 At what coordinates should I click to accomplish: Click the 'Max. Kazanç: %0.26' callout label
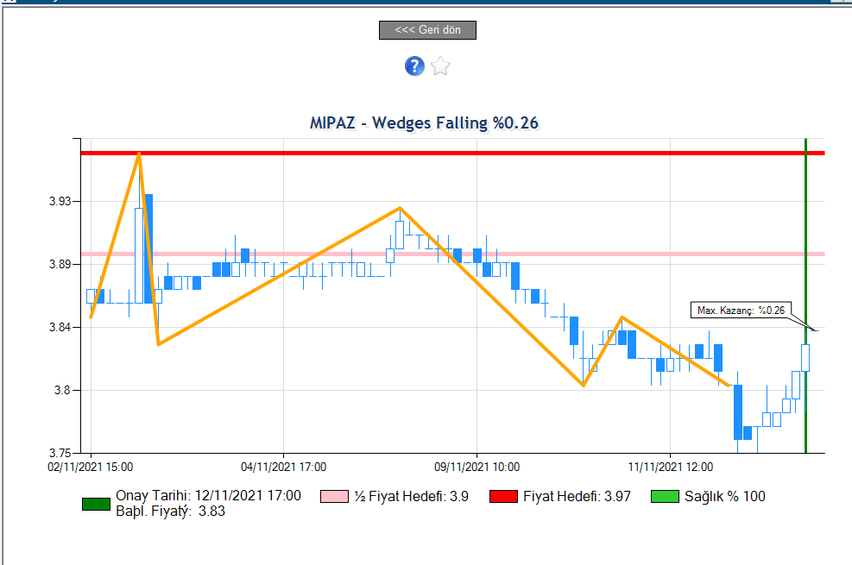[x=741, y=310]
